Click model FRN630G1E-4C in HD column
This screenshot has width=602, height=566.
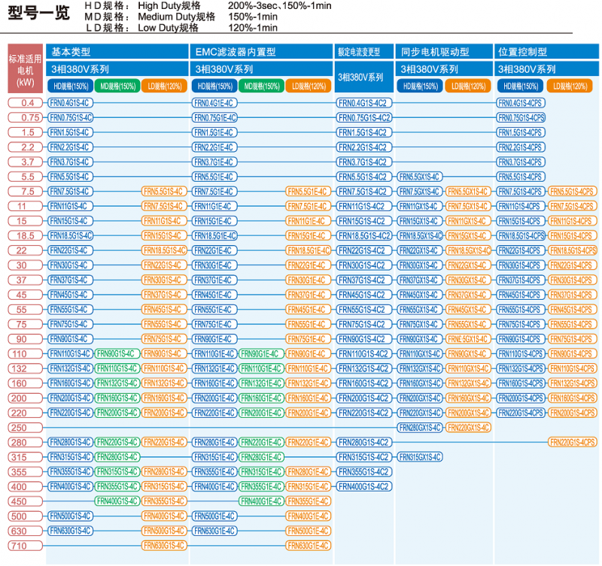[x=214, y=531]
